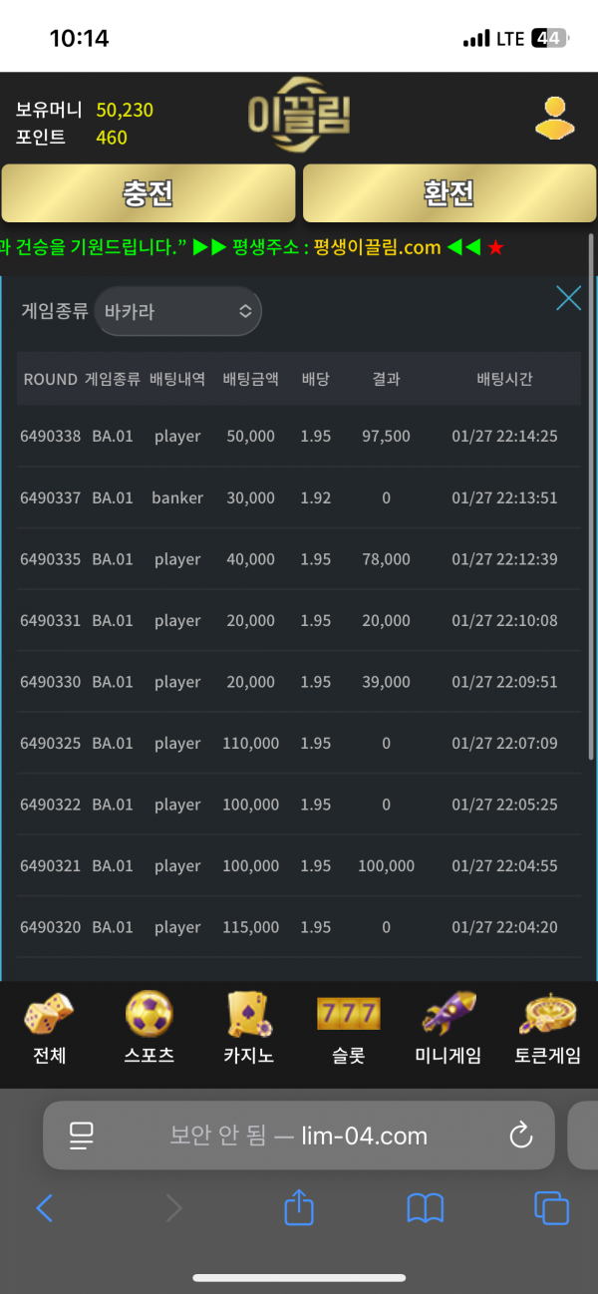The height and width of the screenshot is (1294, 598).
Task: Open the Safari bookmarks icon
Action: 426,1208
